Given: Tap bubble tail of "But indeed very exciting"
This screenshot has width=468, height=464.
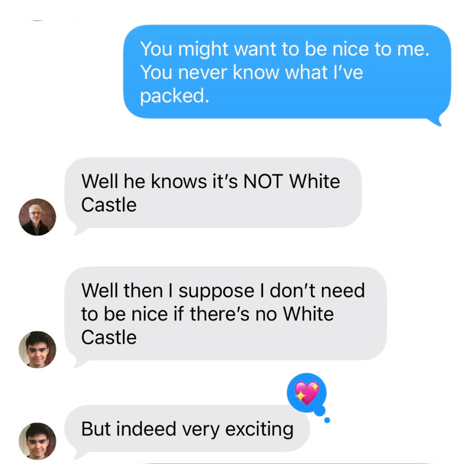Looking at the screenshot, I should tap(80, 454).
